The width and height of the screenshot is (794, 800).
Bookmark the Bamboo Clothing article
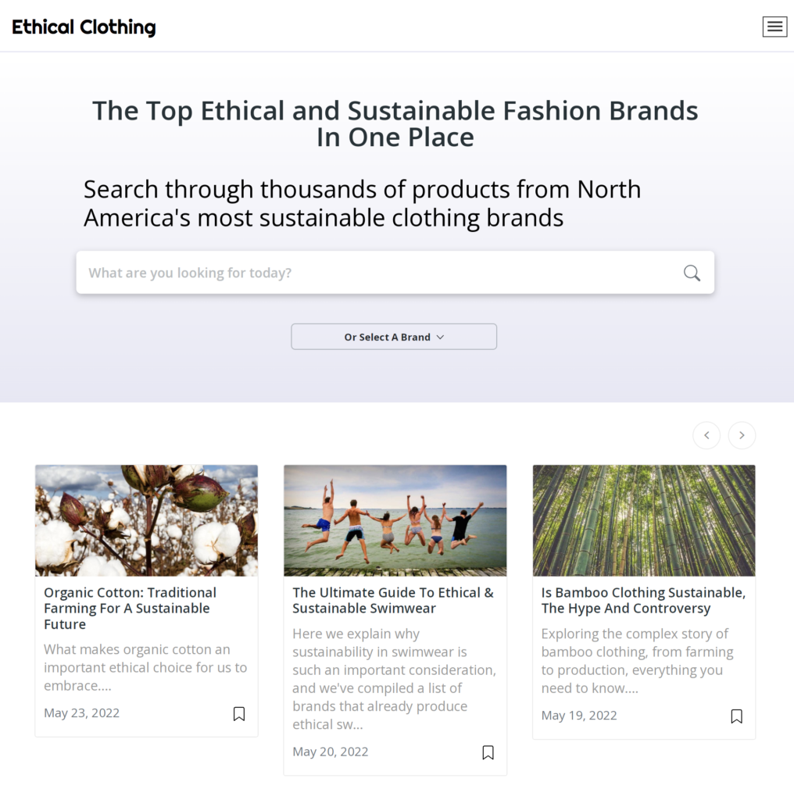[736, 716]
